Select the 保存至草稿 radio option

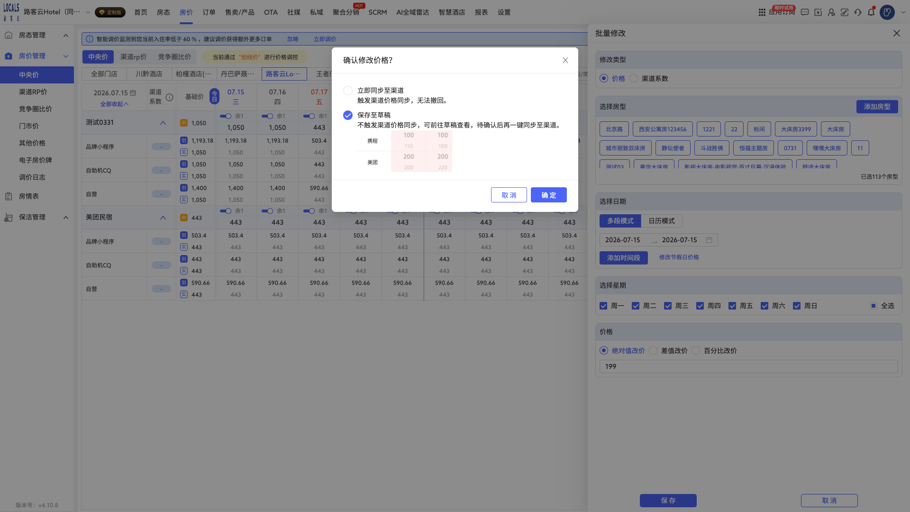point(348,115)
